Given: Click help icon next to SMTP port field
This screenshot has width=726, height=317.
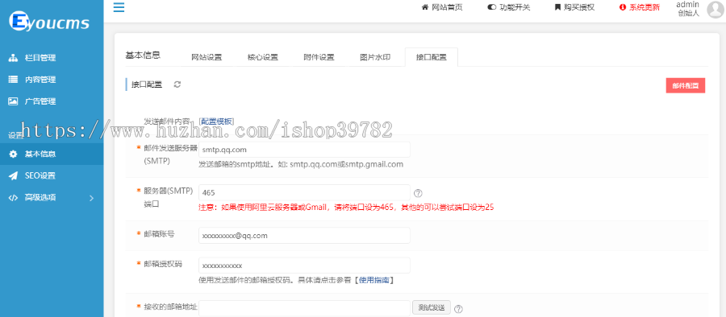Looking at the screenshot, I should (418, 193).
